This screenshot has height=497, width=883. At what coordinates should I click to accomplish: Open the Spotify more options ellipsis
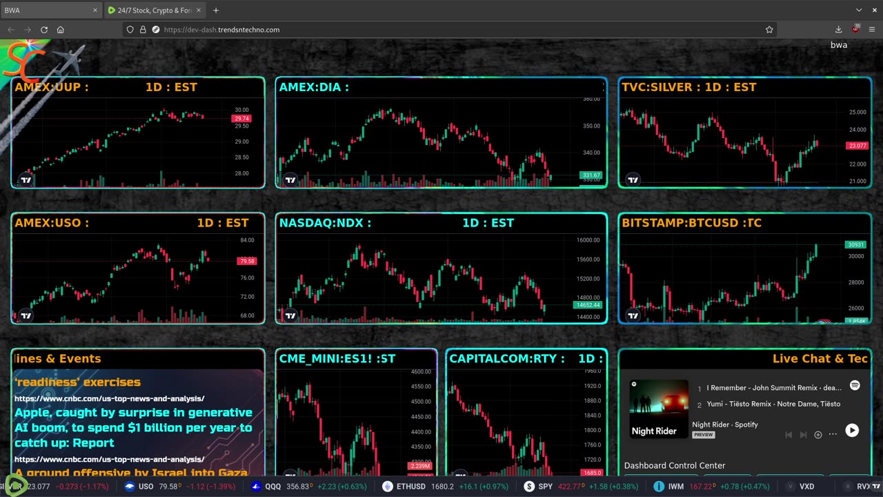click(833, 434)
